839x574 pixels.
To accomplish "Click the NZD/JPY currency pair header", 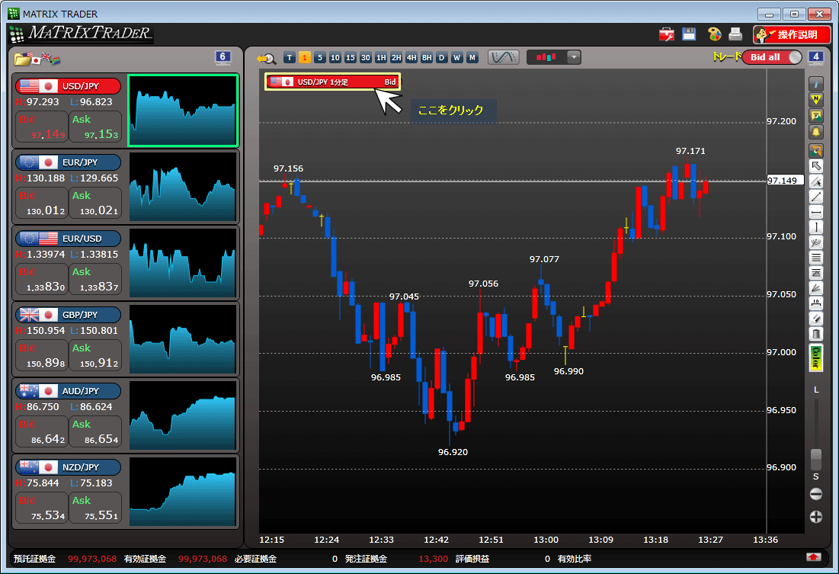I will (68, 467).
